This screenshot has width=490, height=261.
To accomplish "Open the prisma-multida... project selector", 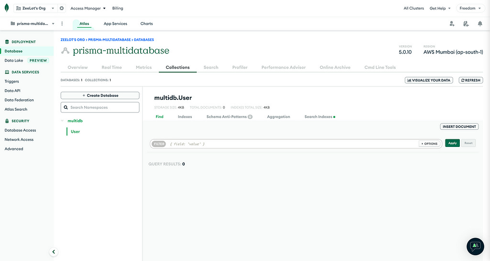I will point(33,24).
